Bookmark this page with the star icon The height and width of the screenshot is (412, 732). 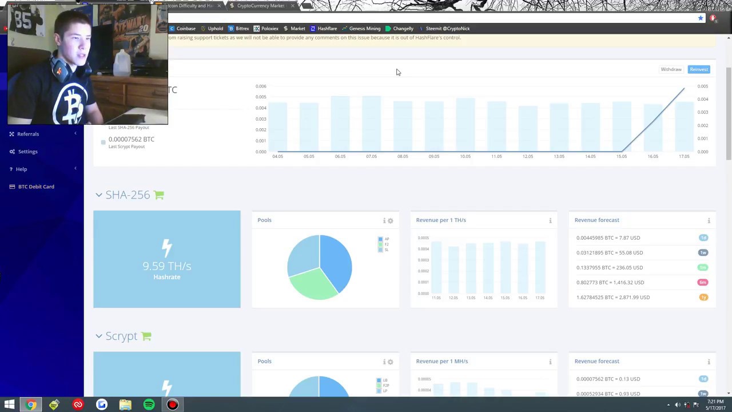701,18
